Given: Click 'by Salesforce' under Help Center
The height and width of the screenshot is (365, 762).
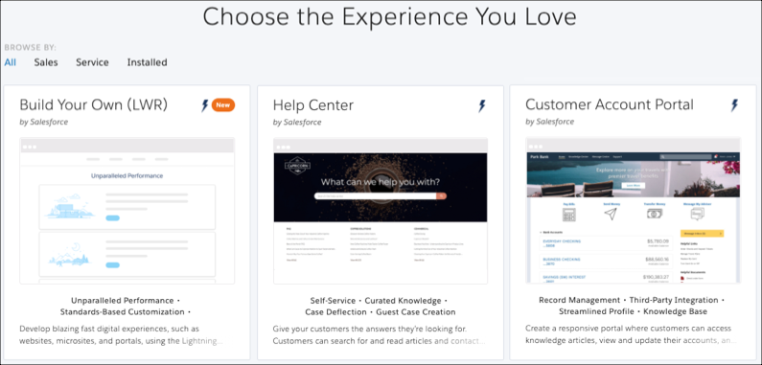Looking at the screenshot, I should coord(297,122).
